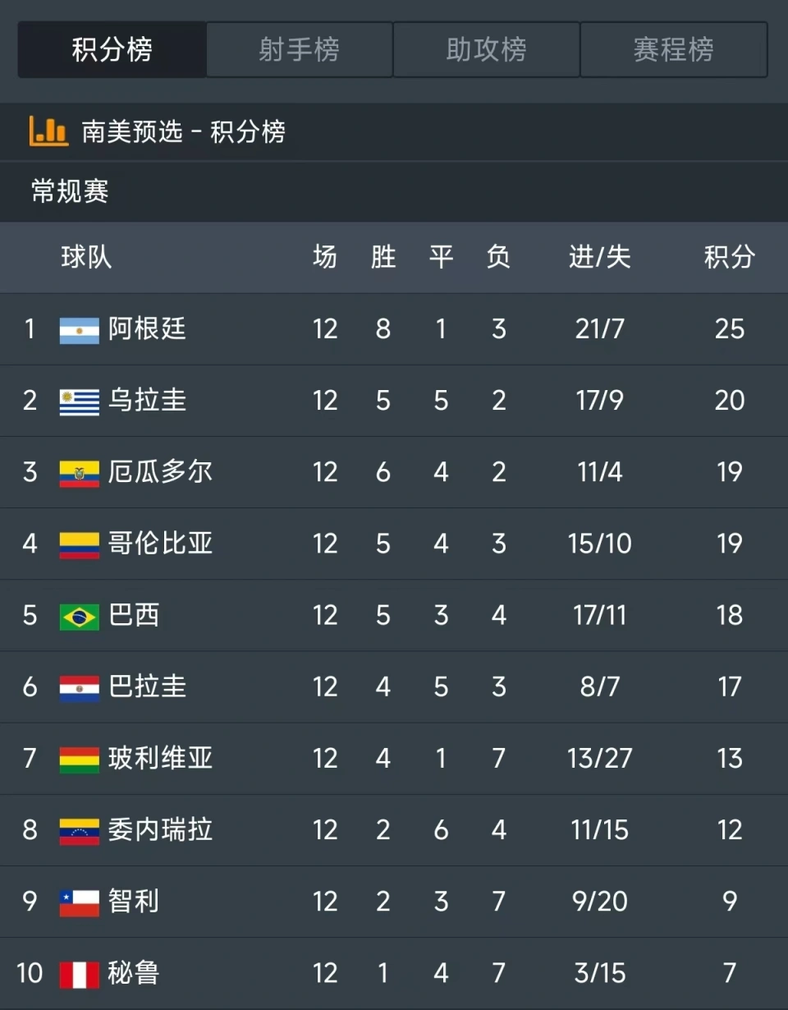The width and height of the screenshot is (788, 1010).
Task: Click the 南美预选 - 积分榜 title
Action: click(x=183, y=131)
